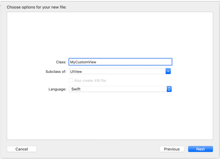
Task: Click the Next button
Action: 200,149
